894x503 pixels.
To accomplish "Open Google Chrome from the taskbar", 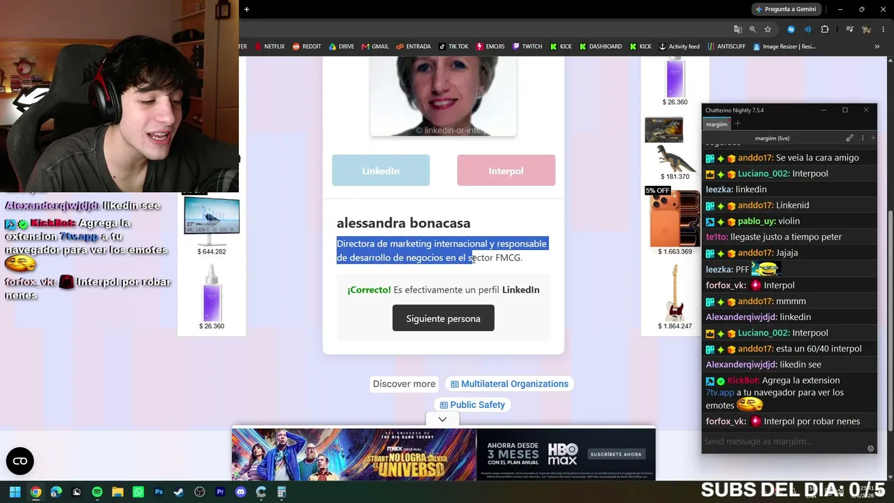I will point(36,492).
